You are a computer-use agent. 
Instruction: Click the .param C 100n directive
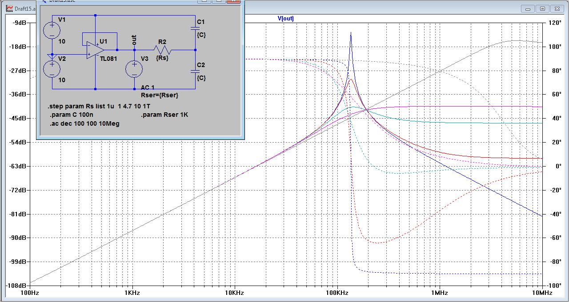point(72,115)
